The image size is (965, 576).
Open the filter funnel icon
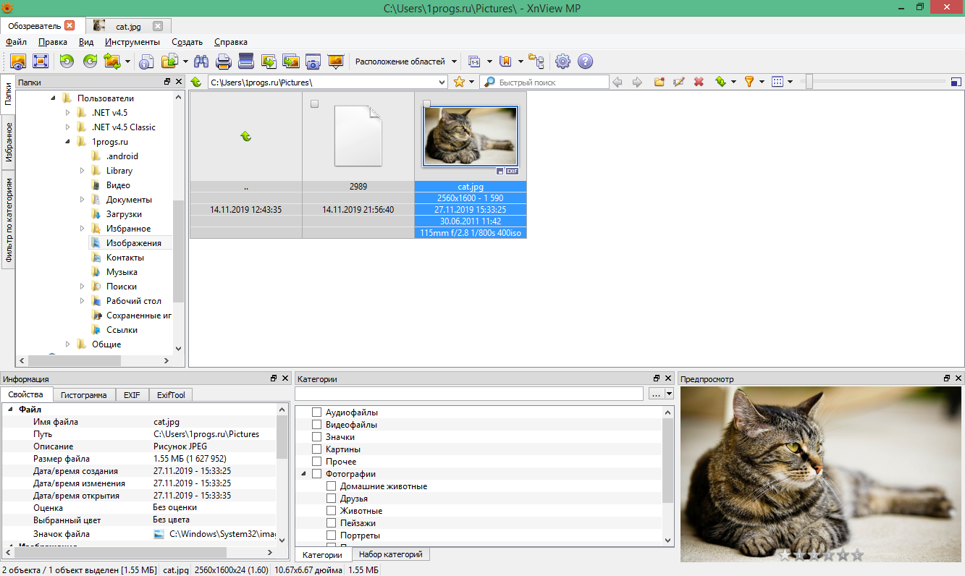pos(750,81)
